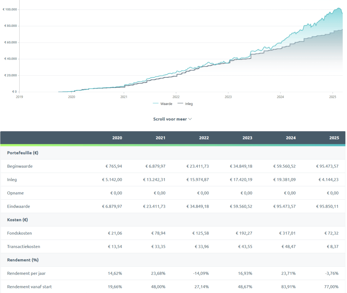Screen dimensions: 347x293
Task: Select the 2025 column header
Action: click(334, 138)
